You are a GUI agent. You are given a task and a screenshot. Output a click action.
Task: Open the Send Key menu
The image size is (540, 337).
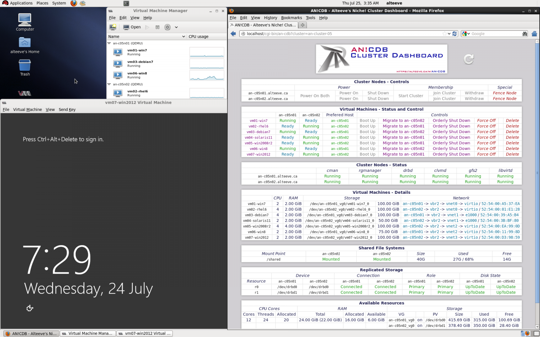pyautogui.click(x=67, y=110)
